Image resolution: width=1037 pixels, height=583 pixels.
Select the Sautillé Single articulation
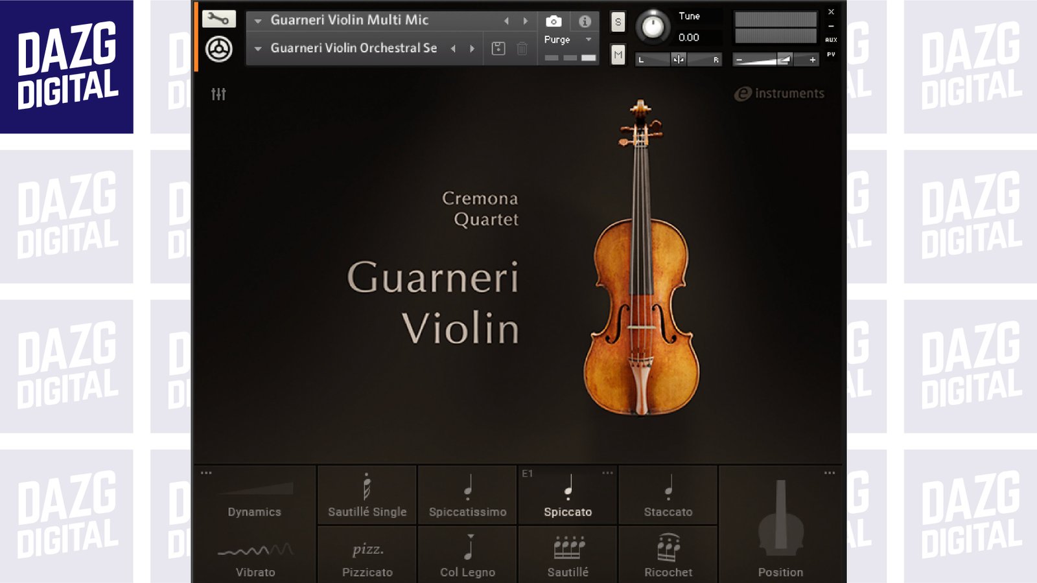[367, 495]
